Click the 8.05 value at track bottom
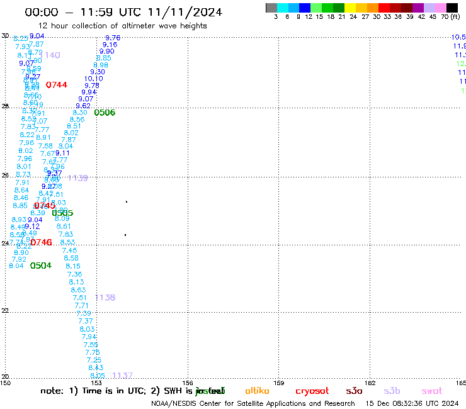This screenshot has height=409, width=466. [x=98, y=376]
